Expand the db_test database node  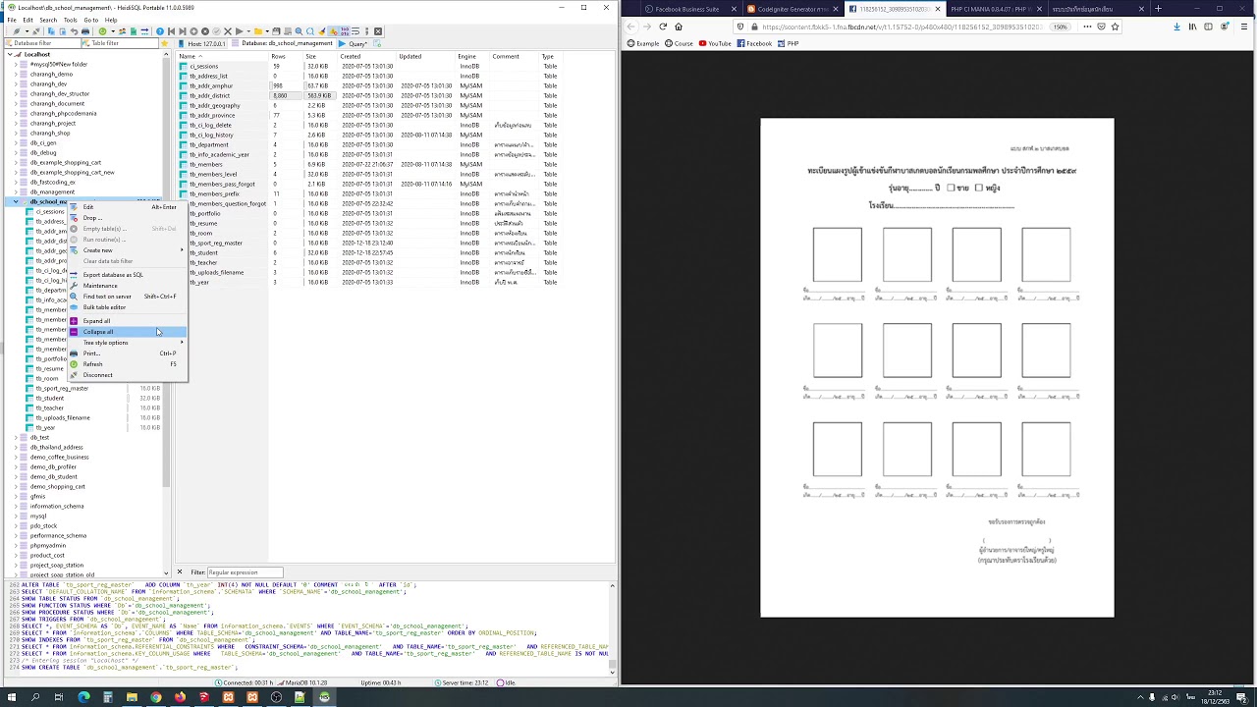coord(16,438)
